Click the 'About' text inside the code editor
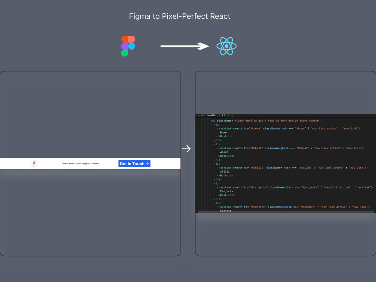This screenshot has width=376, height=282. point(224,152)
